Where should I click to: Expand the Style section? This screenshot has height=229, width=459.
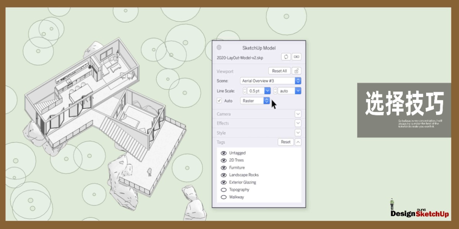298,133
